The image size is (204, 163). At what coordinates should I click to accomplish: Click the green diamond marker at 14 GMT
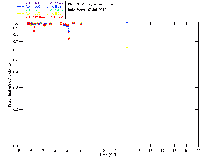[127, 42]
